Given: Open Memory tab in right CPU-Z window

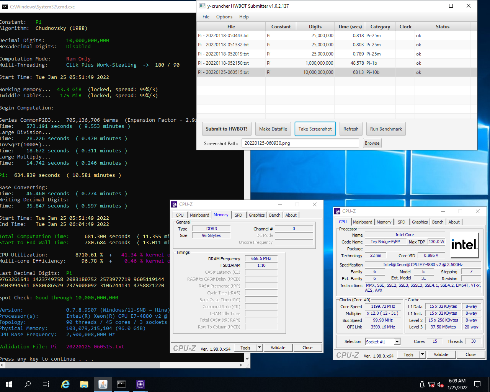Looking at the screenshot, I should point(384,222).
